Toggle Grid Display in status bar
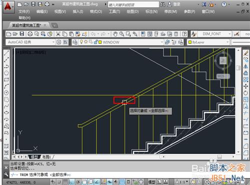The width and height of the screenshot is (250, 185). [x=65, y=182]
